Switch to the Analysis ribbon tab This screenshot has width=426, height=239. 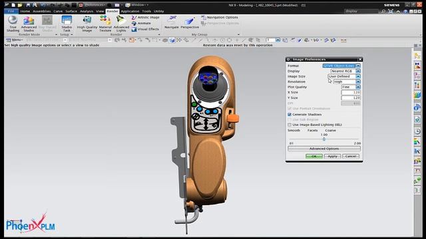point(87,11)
